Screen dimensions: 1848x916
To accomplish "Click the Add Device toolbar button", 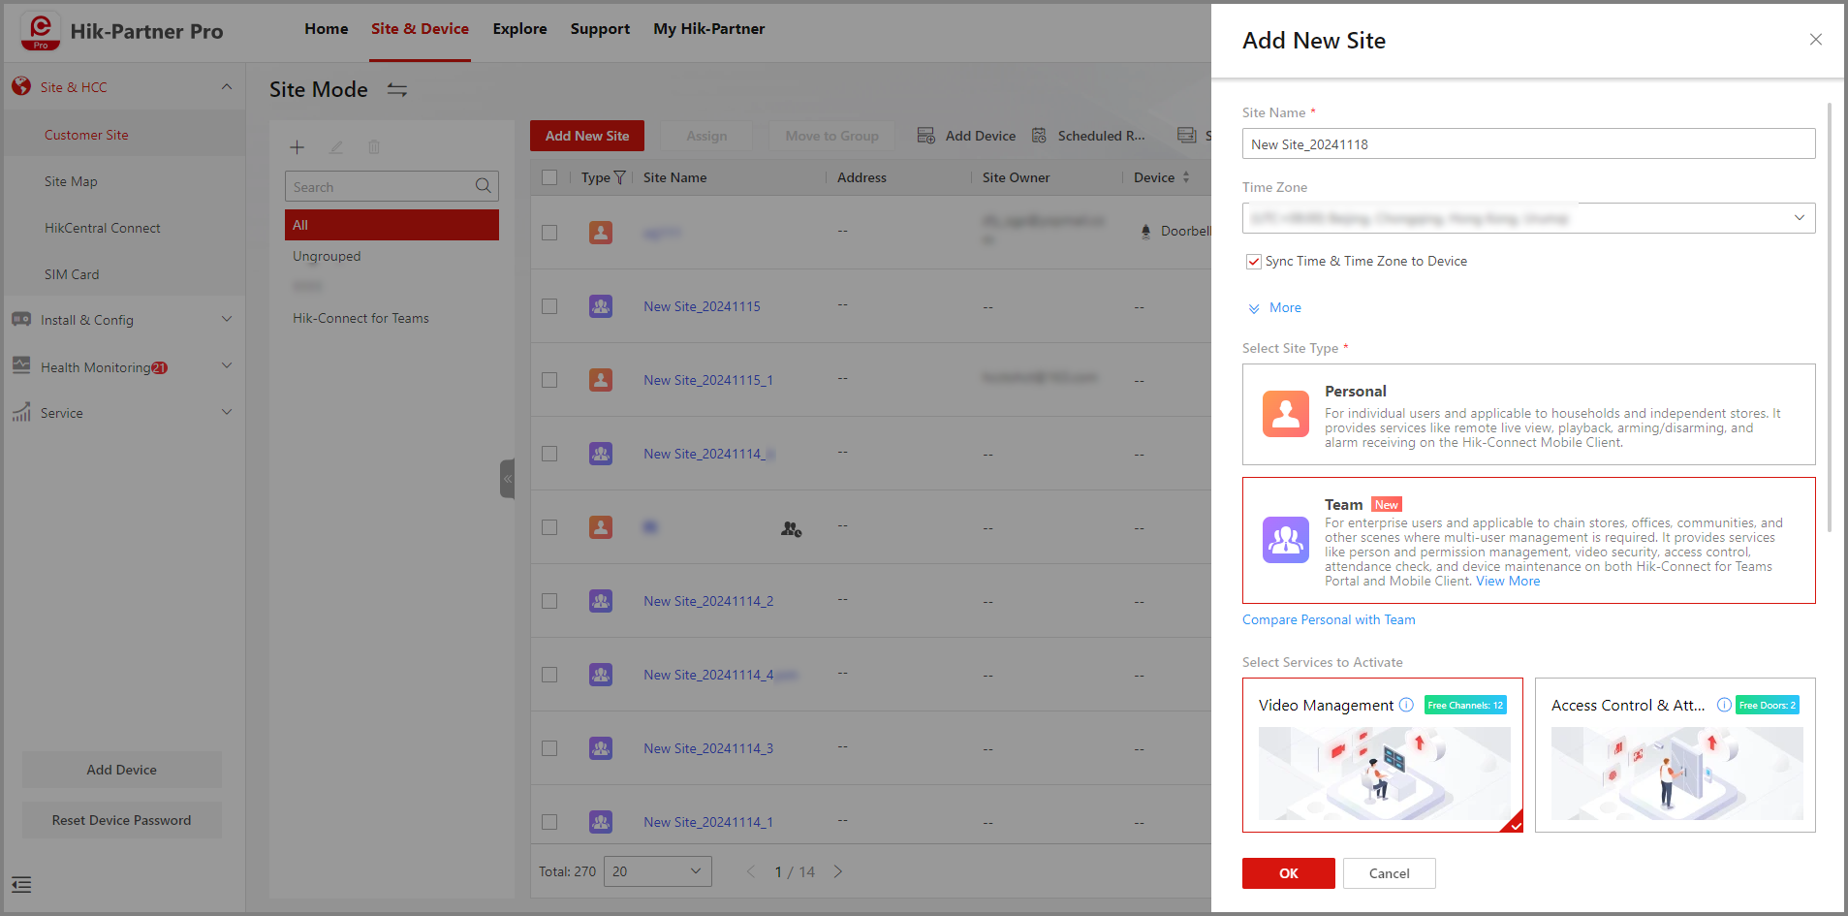I will click(x=966, y=136).
